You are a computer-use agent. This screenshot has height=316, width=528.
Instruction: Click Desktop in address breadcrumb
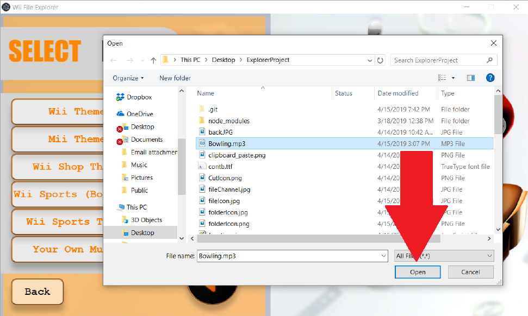click(223, 60)
